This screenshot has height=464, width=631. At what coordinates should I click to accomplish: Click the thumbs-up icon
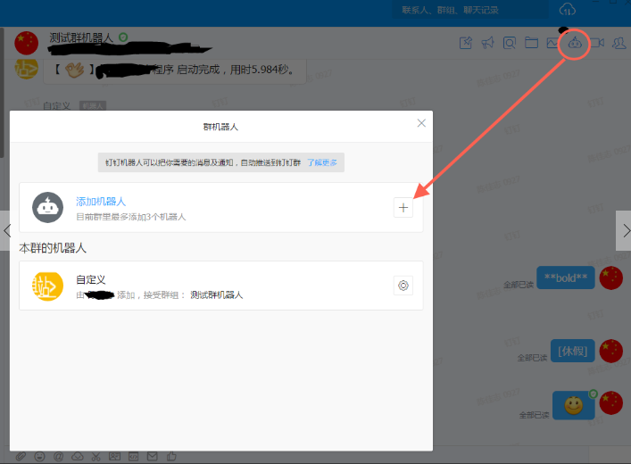(171, 456)
